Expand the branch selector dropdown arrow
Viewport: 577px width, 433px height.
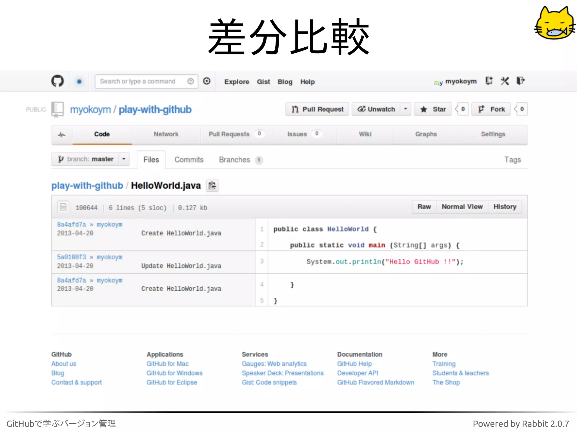[x=124, y=159]
